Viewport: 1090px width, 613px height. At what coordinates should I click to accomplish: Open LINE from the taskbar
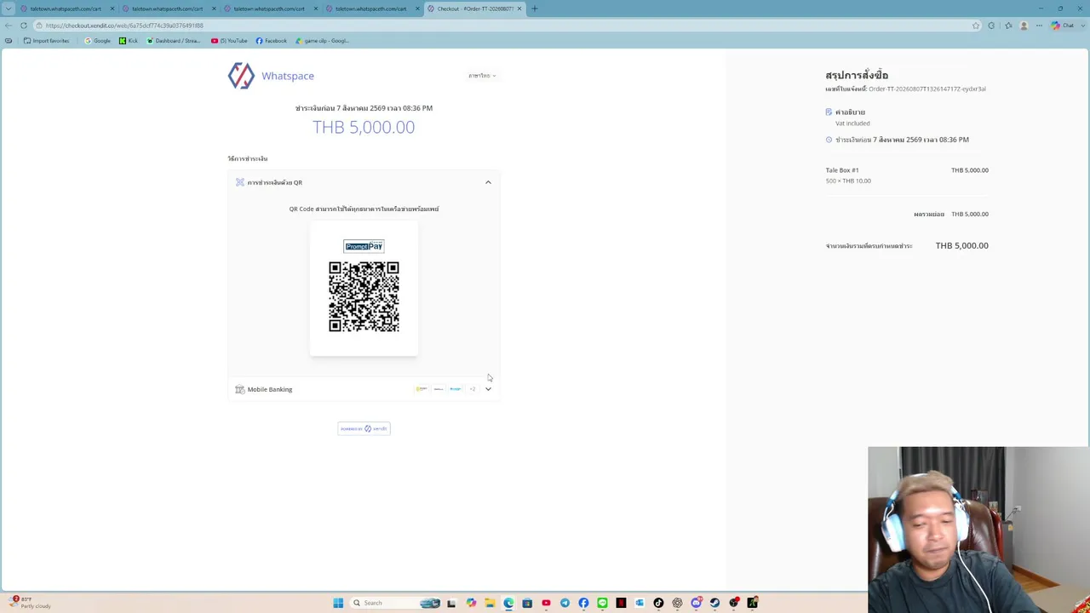tap(602, 603)
